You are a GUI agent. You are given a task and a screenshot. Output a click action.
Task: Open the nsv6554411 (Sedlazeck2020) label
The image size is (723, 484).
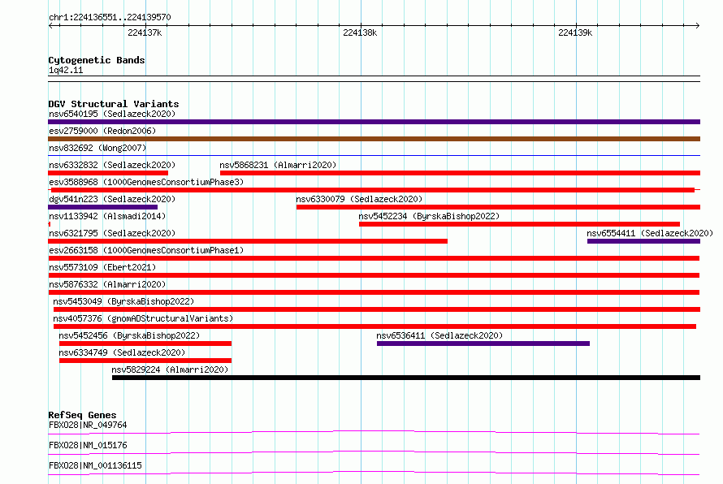650,233
